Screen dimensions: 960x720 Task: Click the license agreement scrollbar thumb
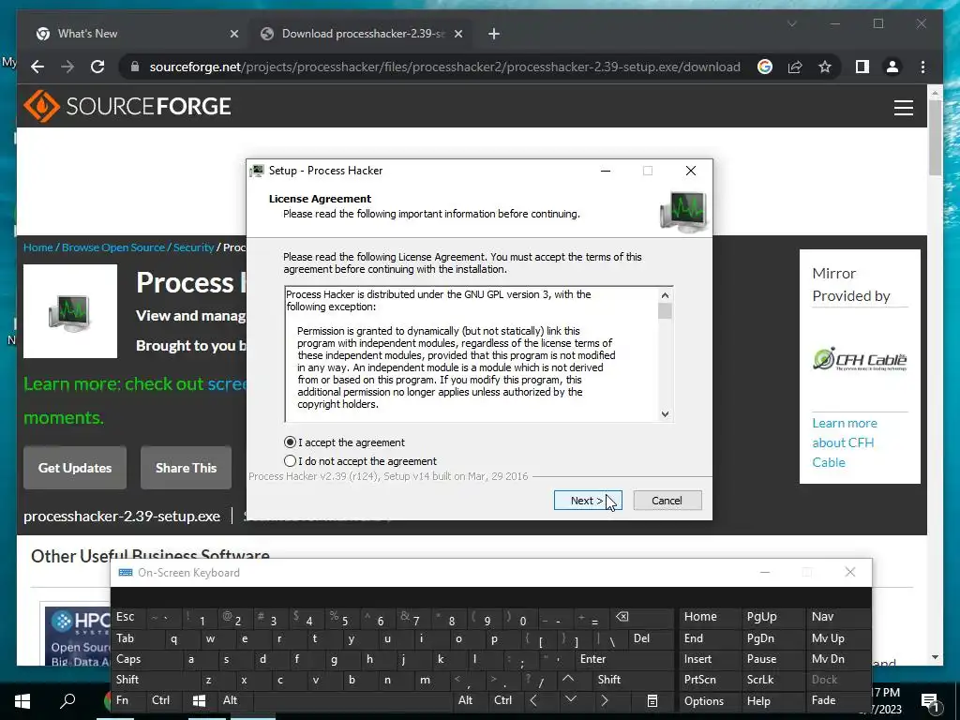[665, 311]
